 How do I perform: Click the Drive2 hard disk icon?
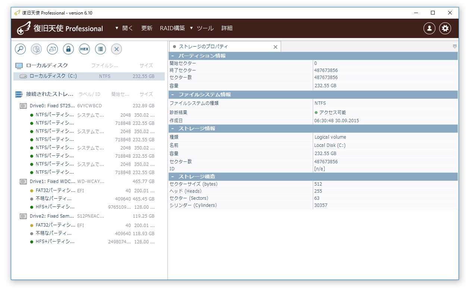point(23,216)
